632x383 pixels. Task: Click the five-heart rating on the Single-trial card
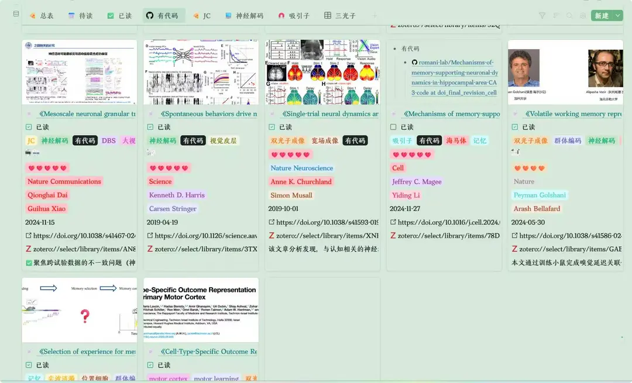pos(290,154)
